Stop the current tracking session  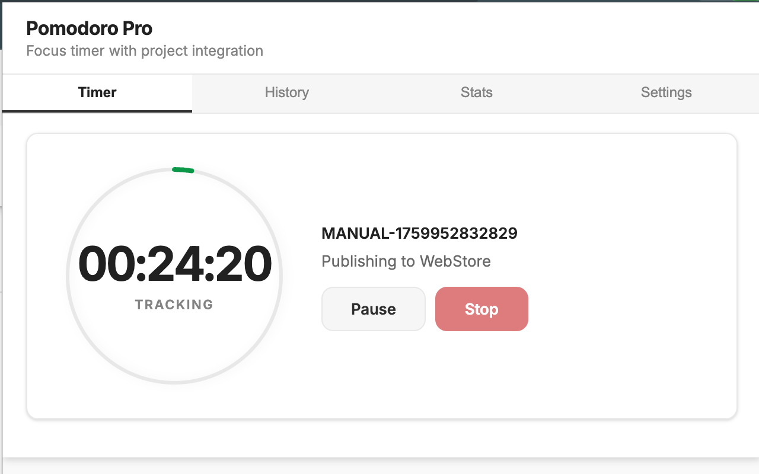481,309
